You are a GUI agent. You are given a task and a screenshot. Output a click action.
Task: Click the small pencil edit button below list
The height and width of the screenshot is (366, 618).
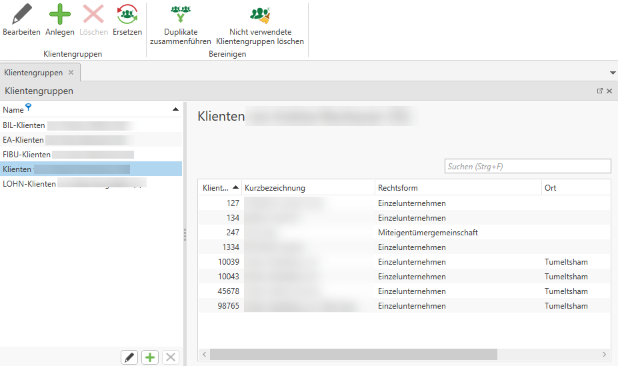pyautogui.click(x=129, y=357)
